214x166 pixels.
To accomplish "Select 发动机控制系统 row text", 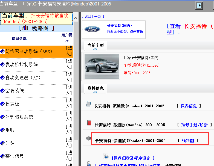I will (x=22, y=64).
